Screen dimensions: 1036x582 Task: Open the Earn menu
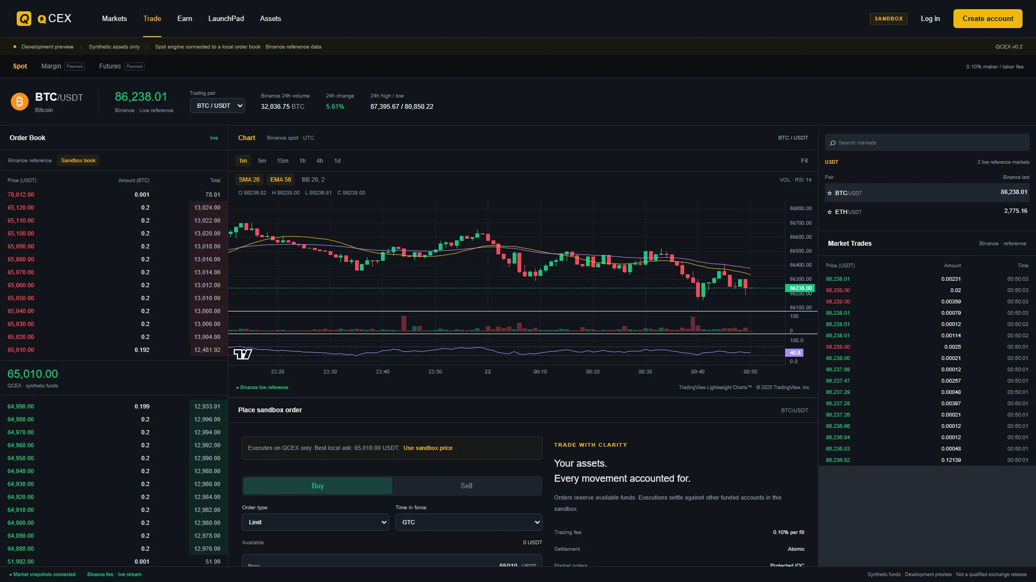(185, 18)
